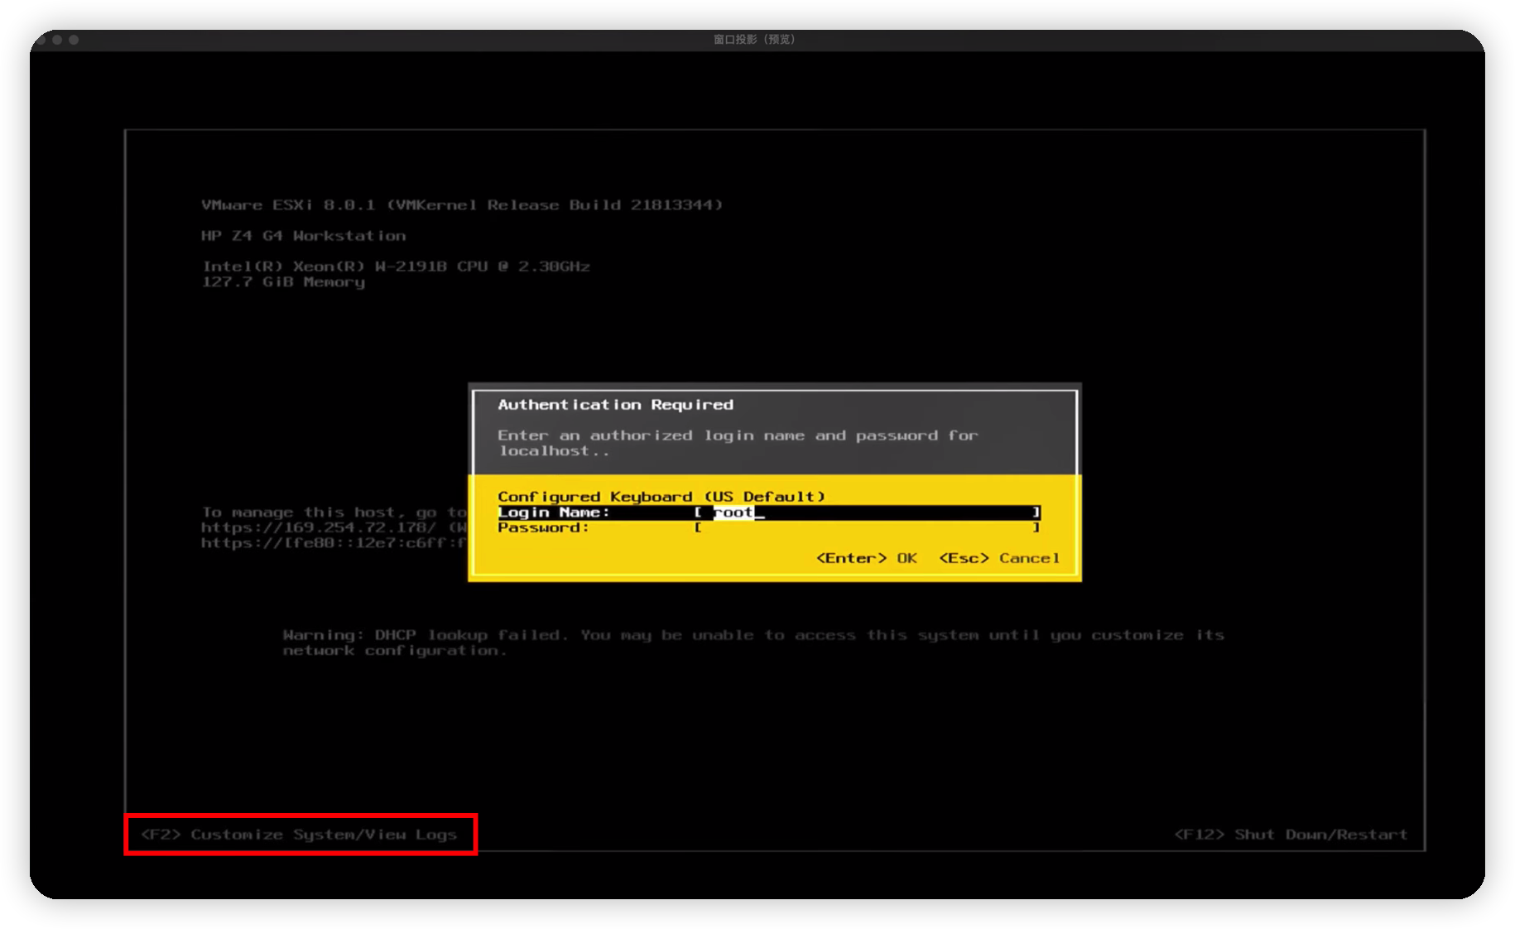Focus the Password input field
Image resolution: width=1515 pixels, height=929 pixels.
point(868,527)
